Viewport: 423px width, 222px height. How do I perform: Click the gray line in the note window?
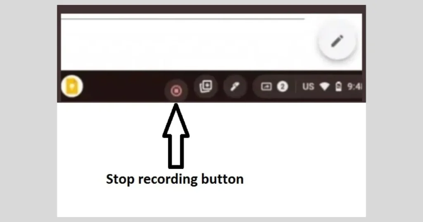pyautogui.click(x=183, y=19)
